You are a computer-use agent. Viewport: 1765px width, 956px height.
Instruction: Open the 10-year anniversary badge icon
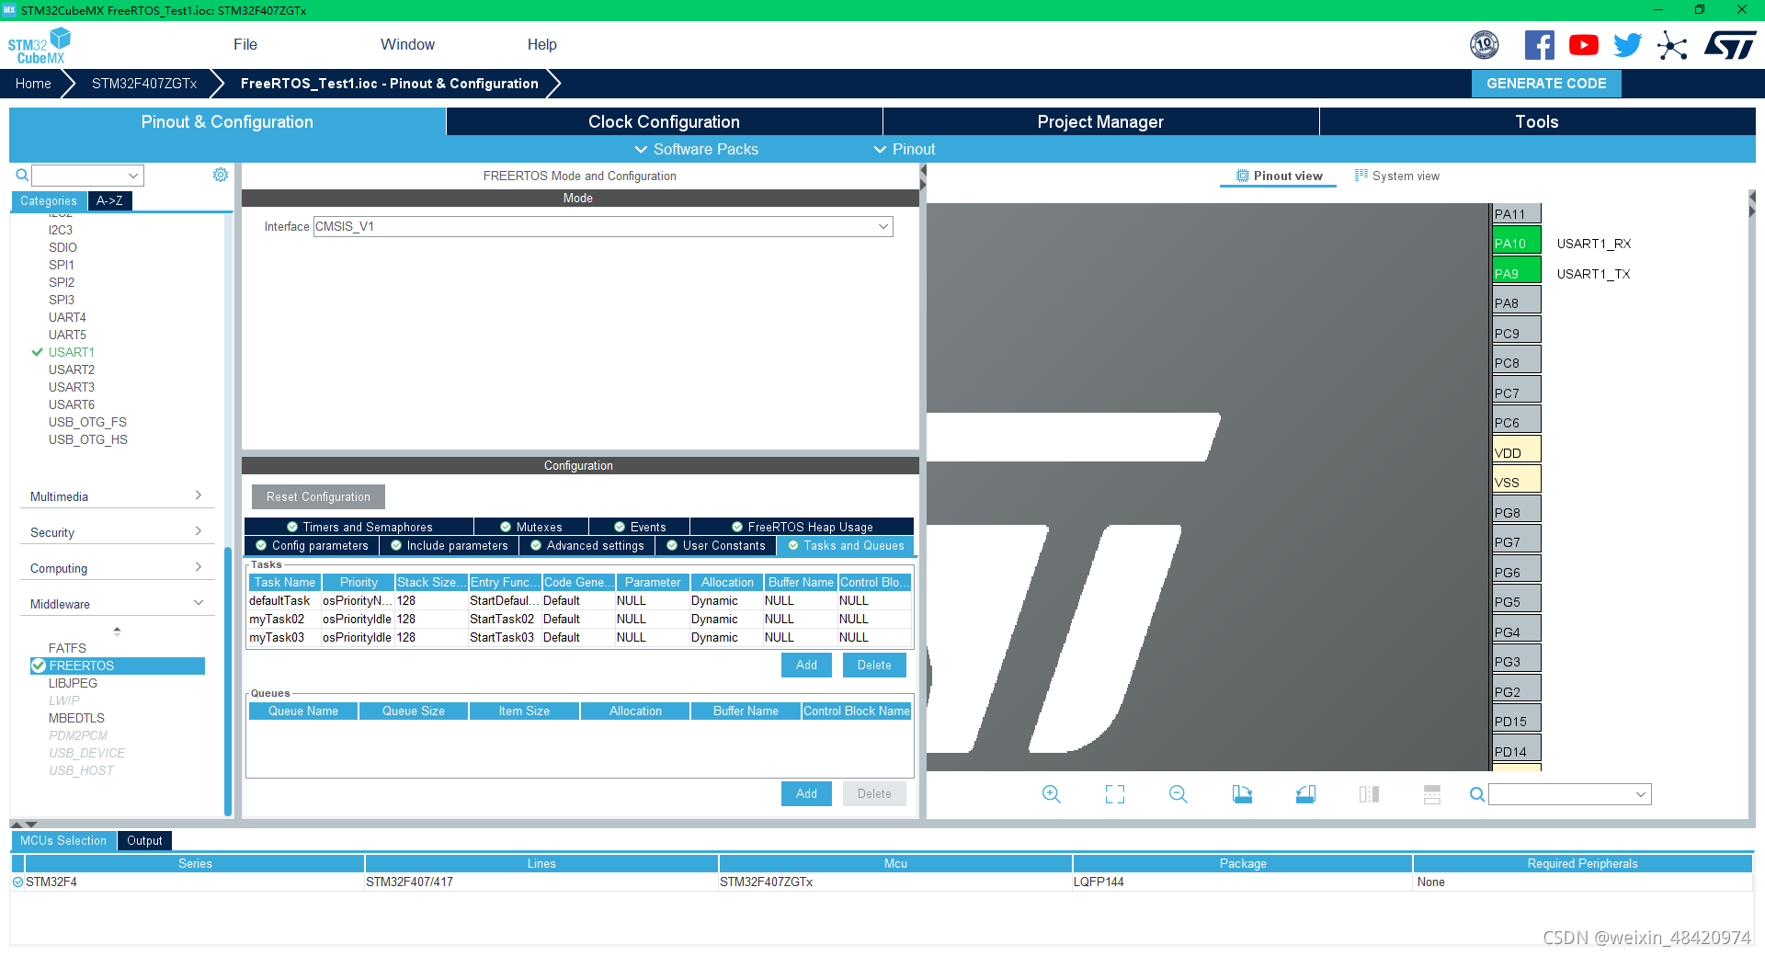tap(1485, 45)
